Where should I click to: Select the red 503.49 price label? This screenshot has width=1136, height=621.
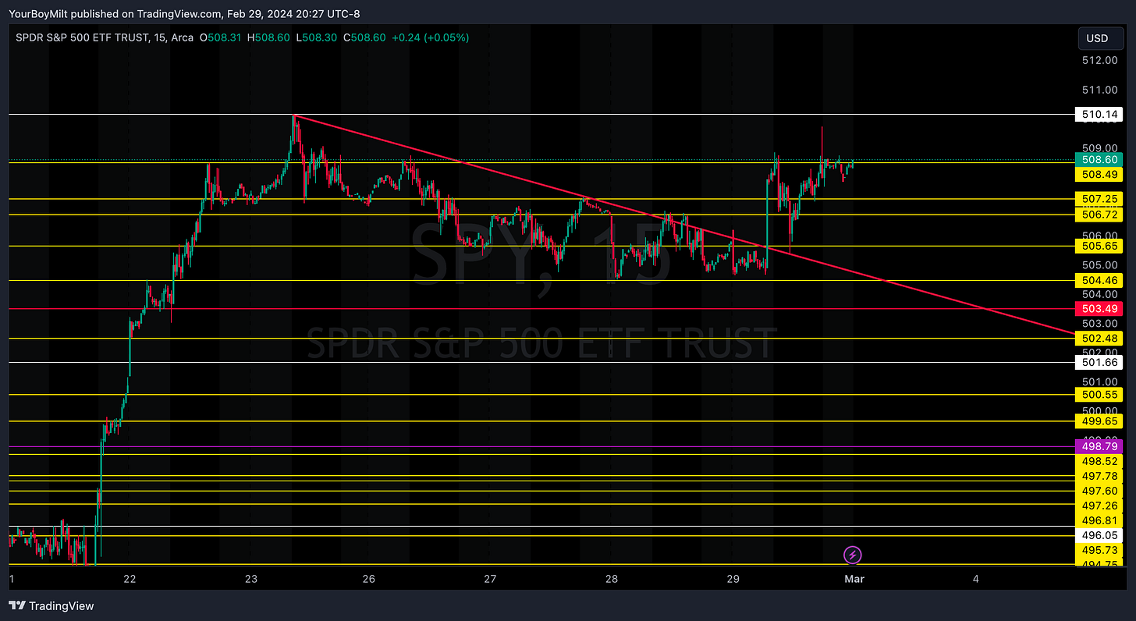coord(1099,309)
